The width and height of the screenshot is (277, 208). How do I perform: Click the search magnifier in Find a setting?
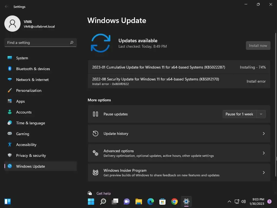coord(71,43)
